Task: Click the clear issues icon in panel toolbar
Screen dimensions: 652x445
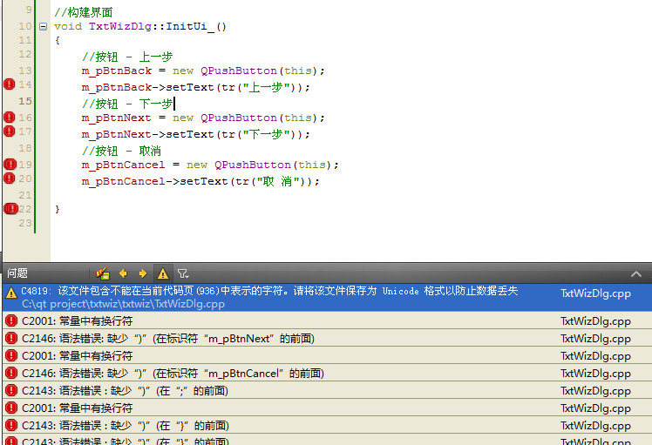Action: (103, 273)
